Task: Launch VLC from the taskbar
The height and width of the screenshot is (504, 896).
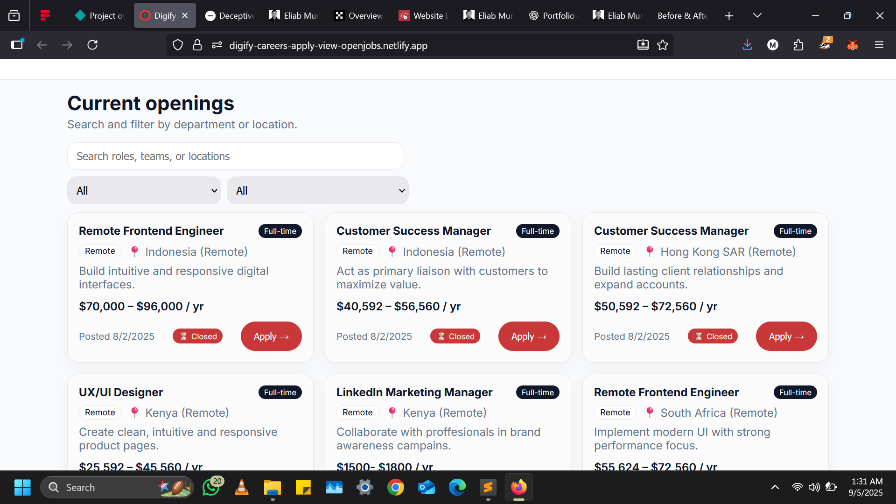Action: pos(241,487)
